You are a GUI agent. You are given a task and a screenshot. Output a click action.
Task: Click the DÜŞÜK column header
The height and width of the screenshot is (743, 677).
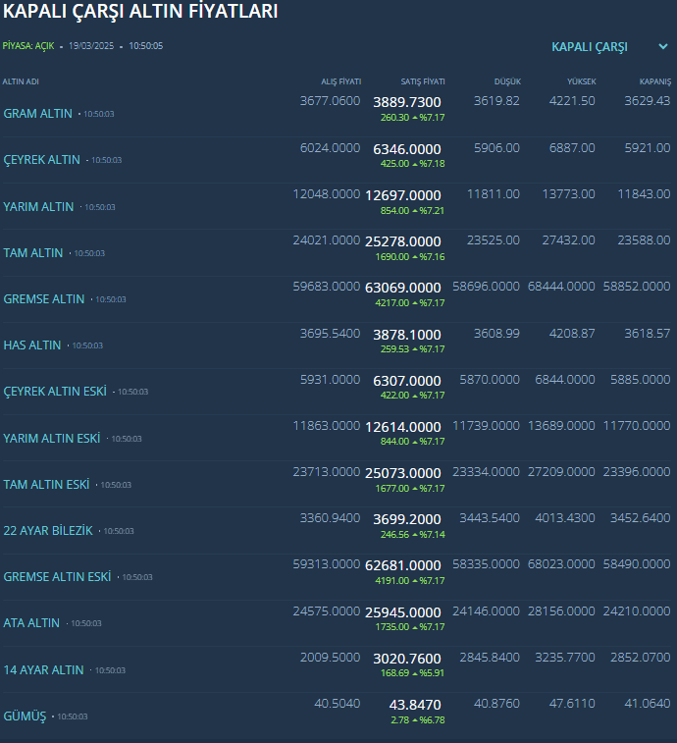coord(507,81)
